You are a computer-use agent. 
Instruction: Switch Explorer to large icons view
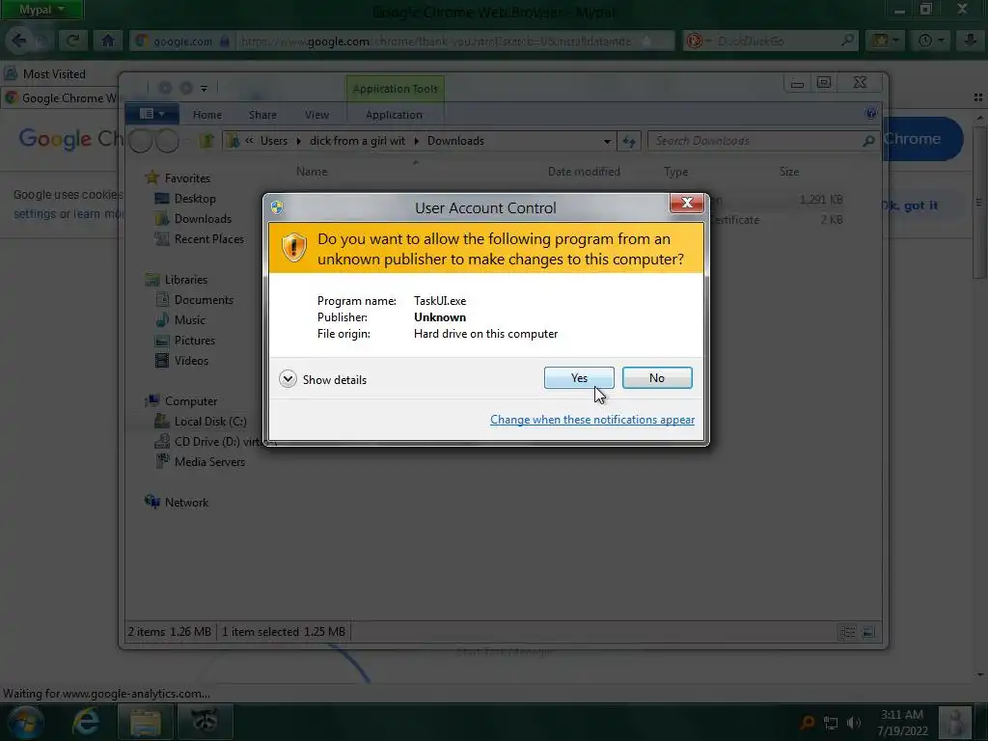point(868,632)
